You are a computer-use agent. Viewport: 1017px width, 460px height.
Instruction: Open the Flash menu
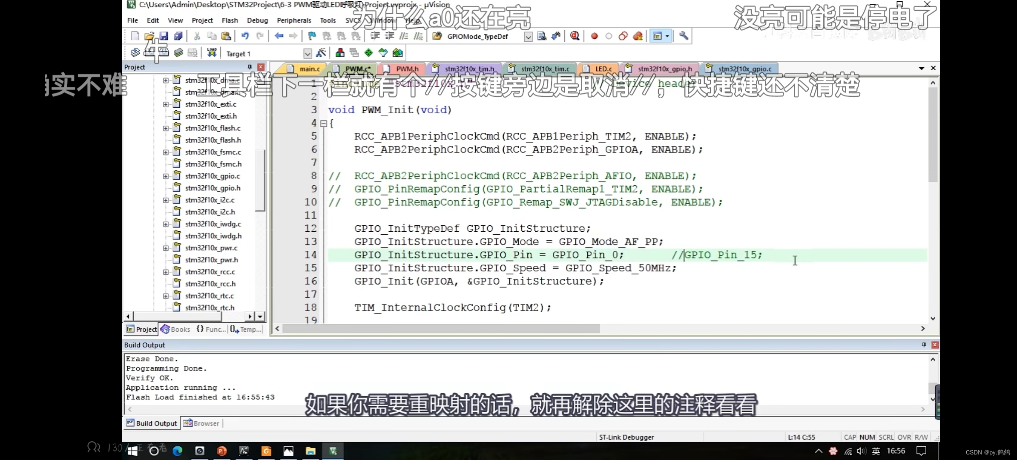(230, 20)
